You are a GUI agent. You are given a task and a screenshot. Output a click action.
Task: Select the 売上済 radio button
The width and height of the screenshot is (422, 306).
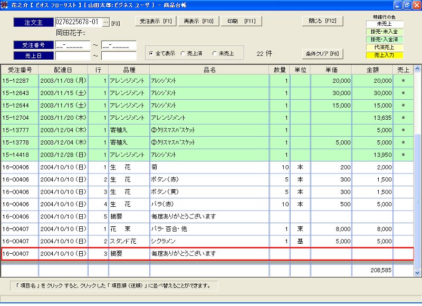[183, 53]
